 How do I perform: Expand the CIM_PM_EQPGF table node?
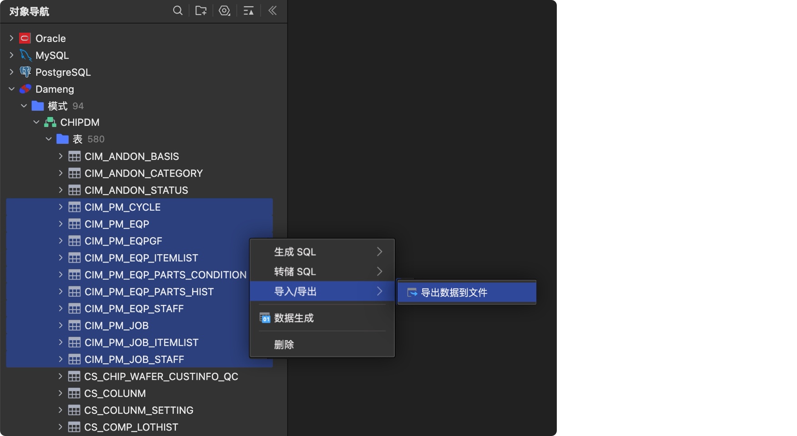tap(61, 241)
